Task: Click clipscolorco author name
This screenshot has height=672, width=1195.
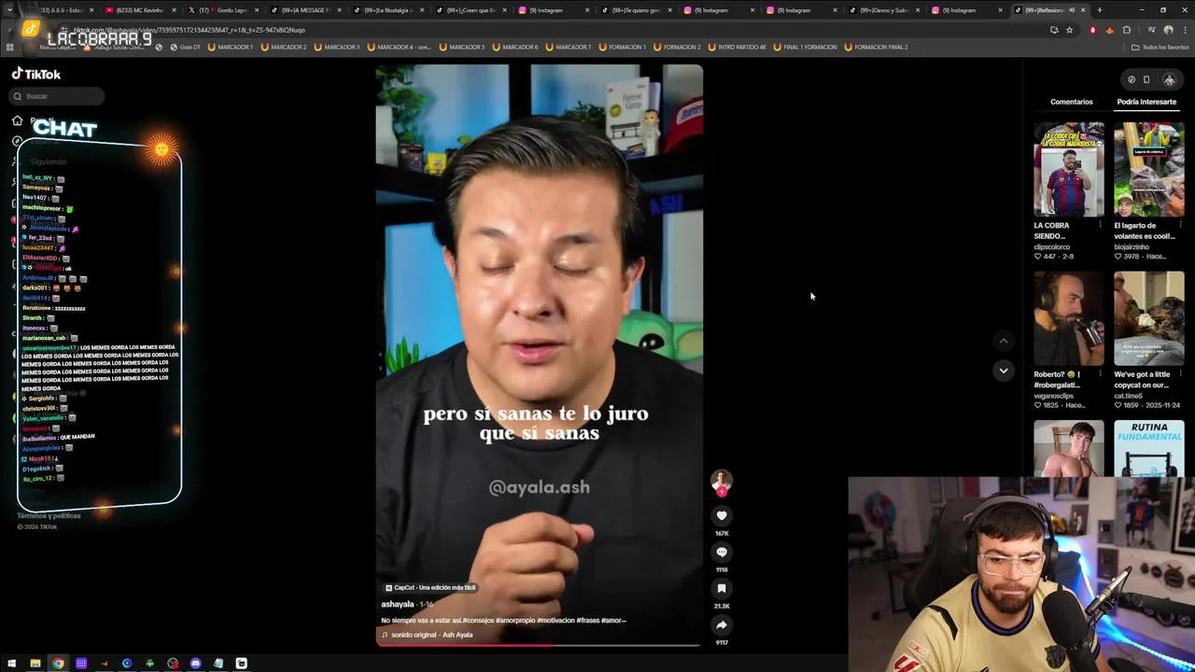Action: click(x=1052, y=247)
